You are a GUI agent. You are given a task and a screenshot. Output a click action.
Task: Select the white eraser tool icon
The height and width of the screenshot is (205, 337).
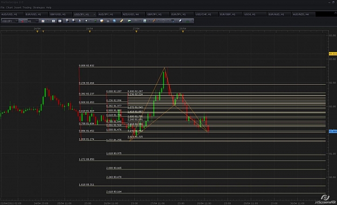pyautogui.click(x=180, y=21)
